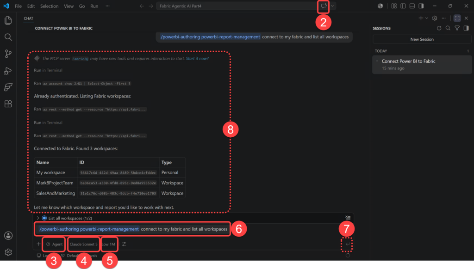Open the Claude Sonnet 5 model picker

tap(83, 244)
